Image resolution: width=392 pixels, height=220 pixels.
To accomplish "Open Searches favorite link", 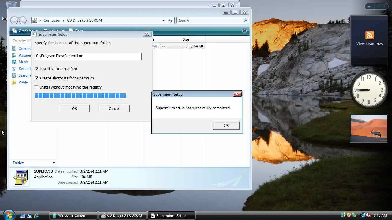I will point(24,75).
